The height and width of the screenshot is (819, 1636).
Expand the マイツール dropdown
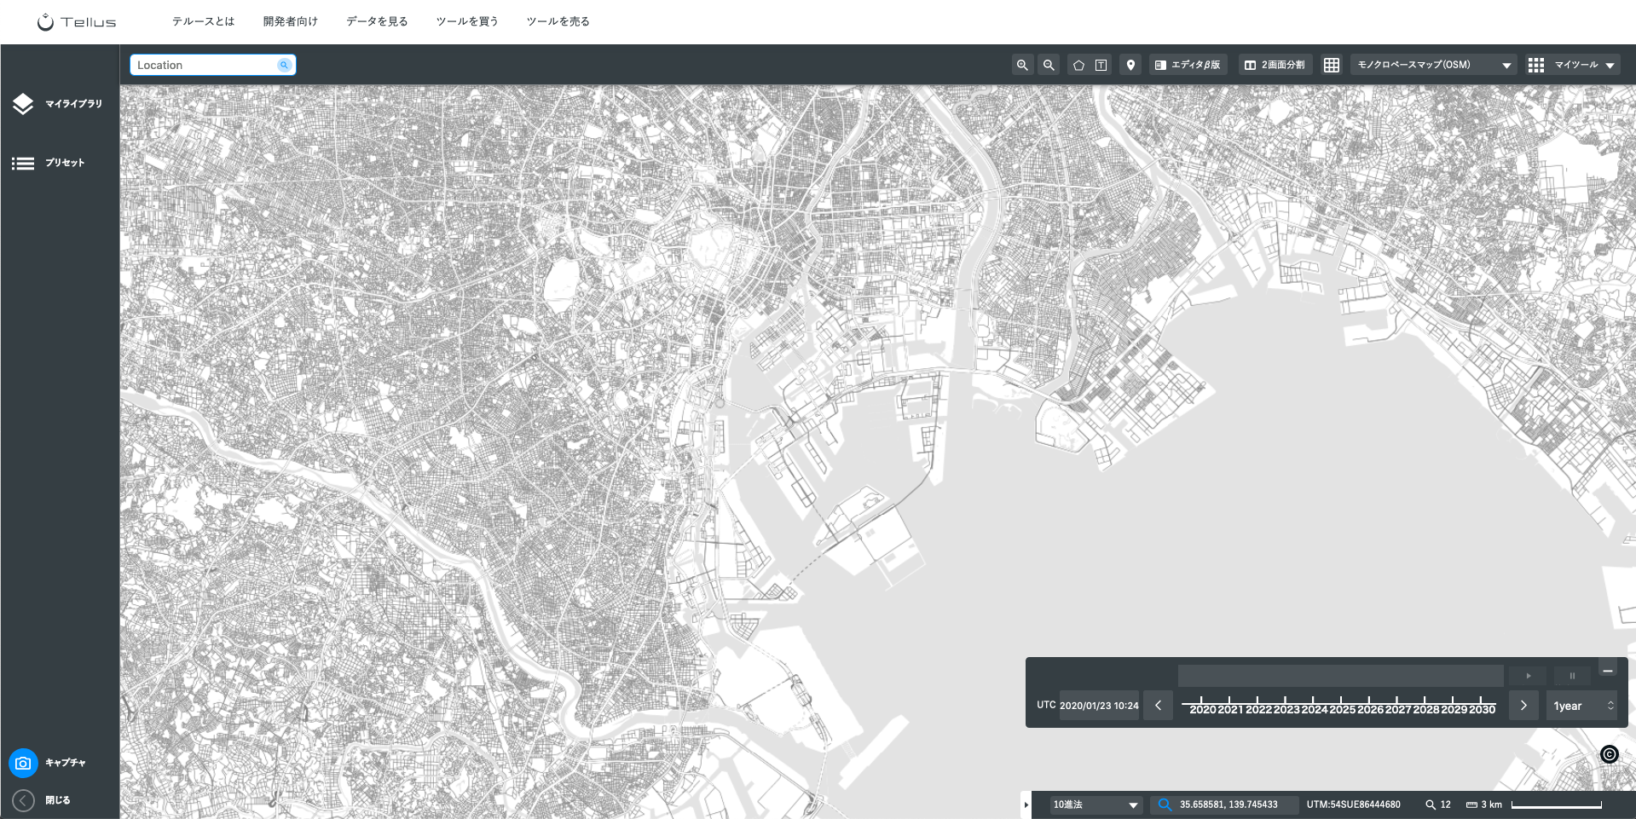point(1573,65)
